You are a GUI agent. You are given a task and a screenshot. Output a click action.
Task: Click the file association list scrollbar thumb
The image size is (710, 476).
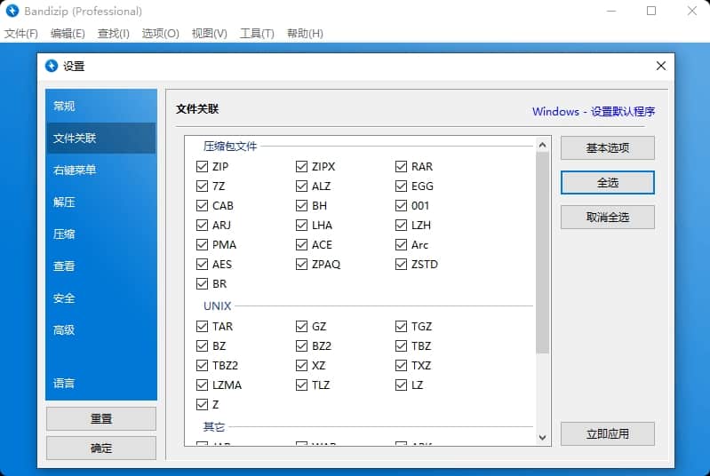coord(542,253)
